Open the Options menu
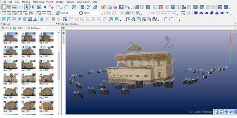The width and height of the screenshot is (237, 118). (x=70, y=2)
